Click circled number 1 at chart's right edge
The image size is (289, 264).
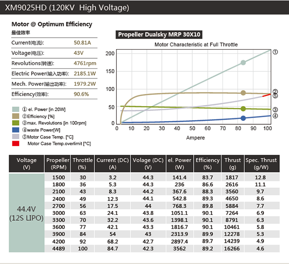tap(275, 51)
